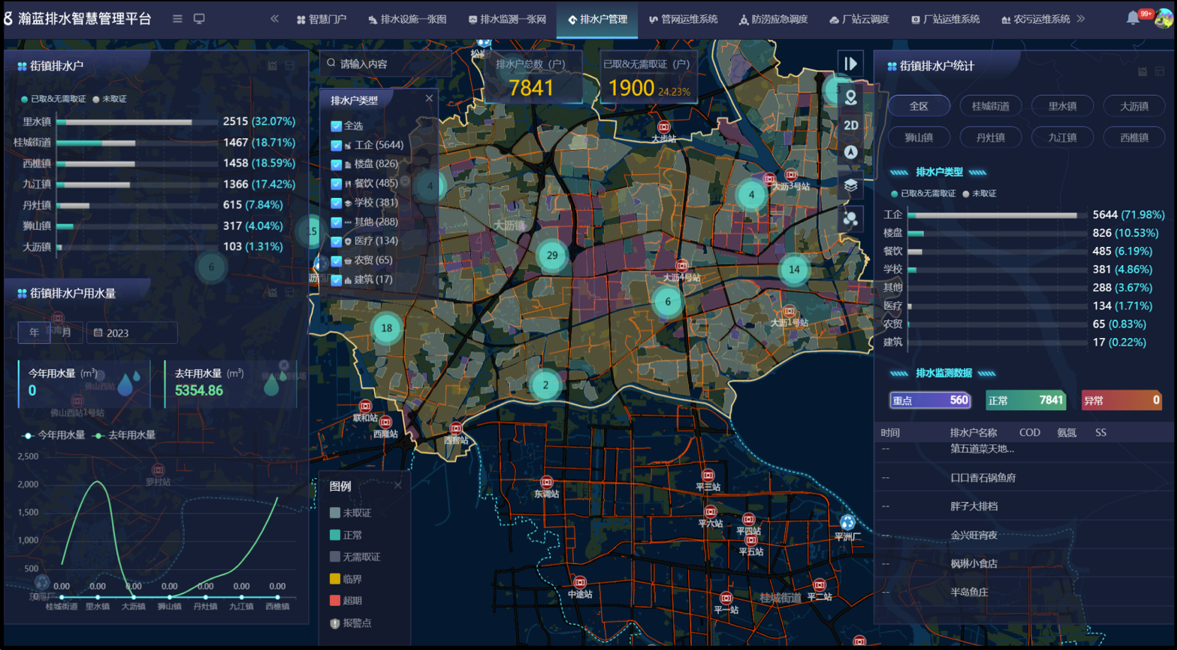Uncheck 农贸 (65) checkbox
Screen dimensions: 1177x650
pyautogui.click(x=336, y=260)
